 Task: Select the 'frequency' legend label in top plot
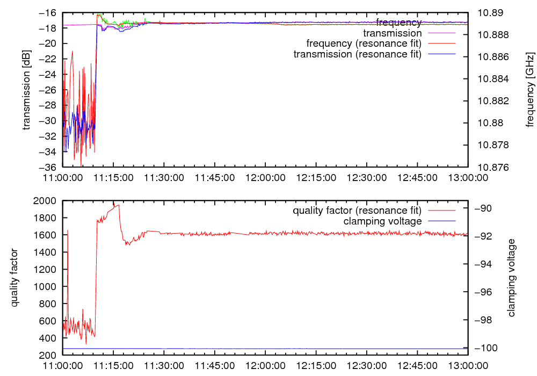point(398,23)
